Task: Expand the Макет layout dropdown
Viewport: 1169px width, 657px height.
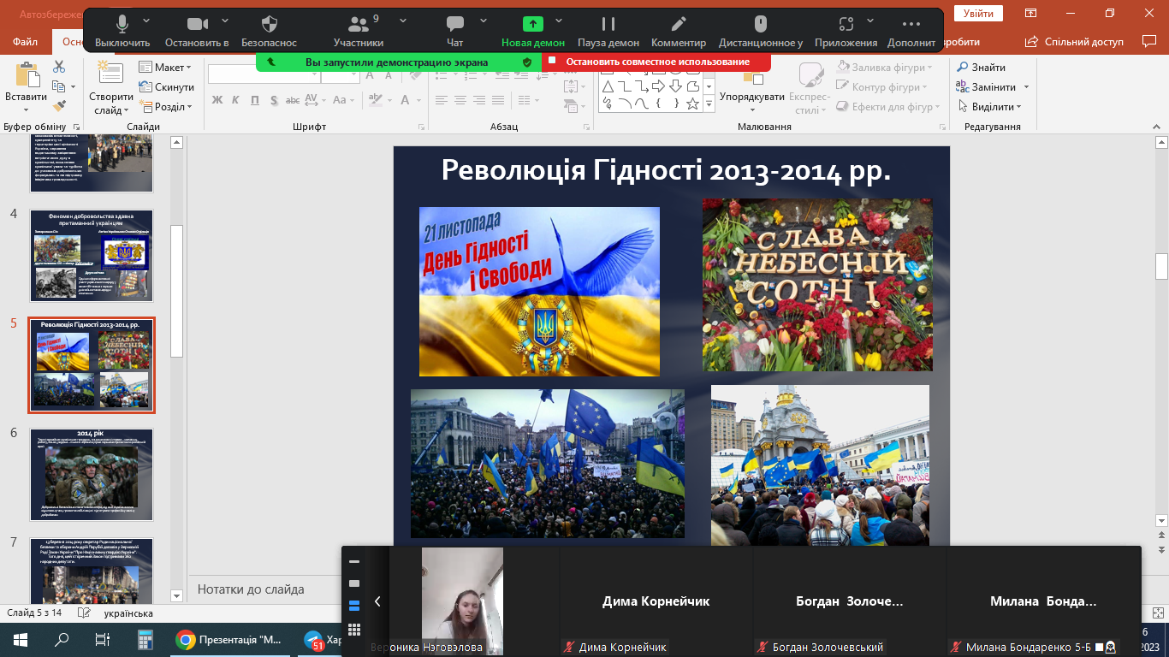Action: click(166, 68)
